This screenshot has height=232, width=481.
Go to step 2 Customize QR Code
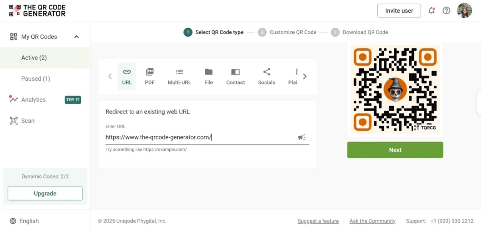(x=287, y=32)
